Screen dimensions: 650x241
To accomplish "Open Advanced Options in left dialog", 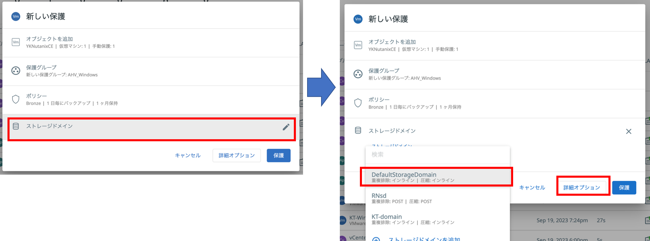I will (x=237, y=156).
